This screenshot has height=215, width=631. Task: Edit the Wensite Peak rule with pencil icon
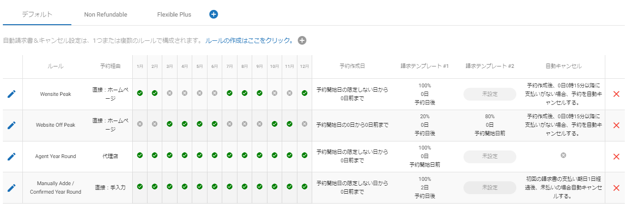point(11,94)
